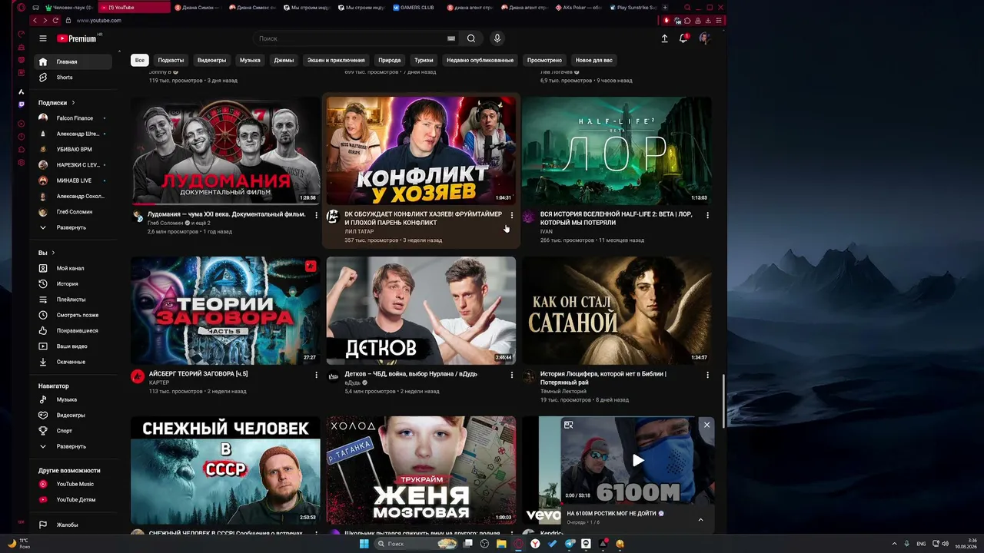Open Sports (Спорт) in the sidebar
The height and width of the screenshot is (553, 984).
tap(74, 431)
